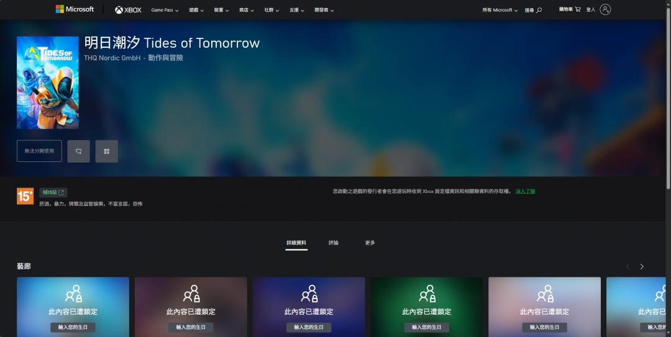Click the 深入了解 link
This screenshot has height=337, width=671.
point(525,191)
